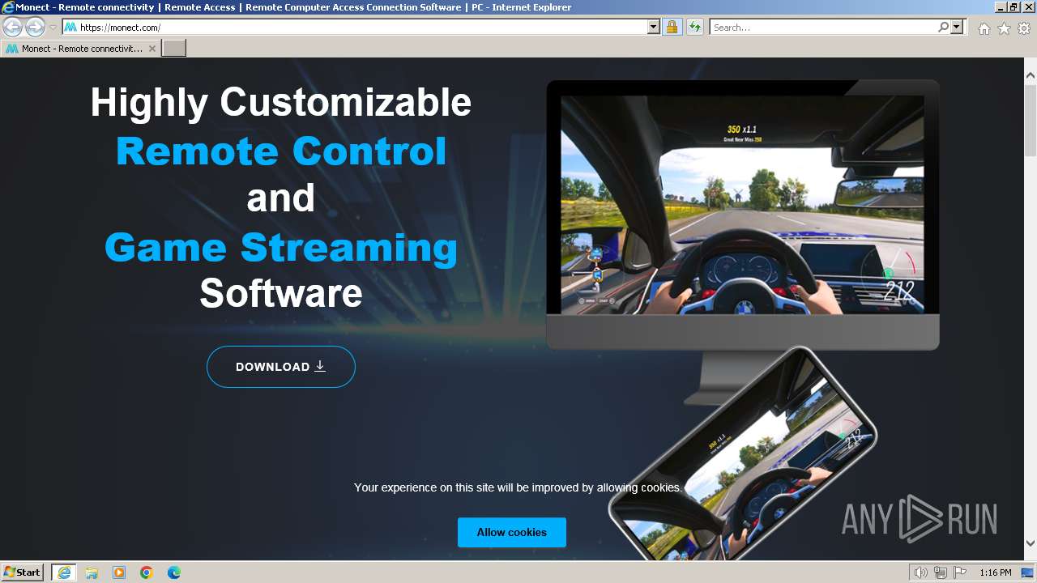Click the address bar showing https://monect.com/

pyautogui.click(x=361, y=28)
